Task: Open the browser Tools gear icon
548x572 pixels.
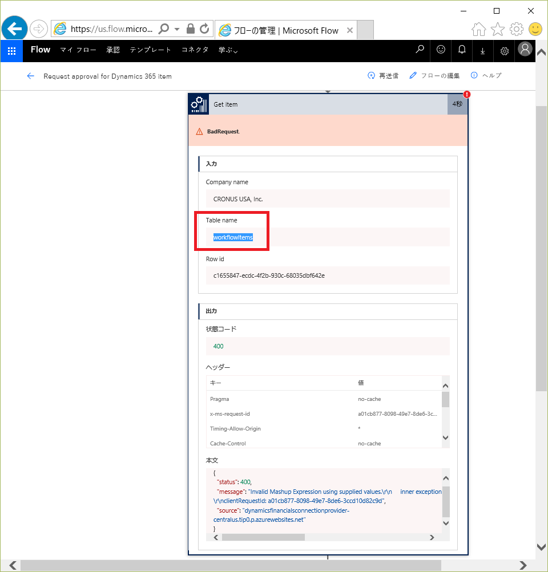Action: [x=516, y=29]
